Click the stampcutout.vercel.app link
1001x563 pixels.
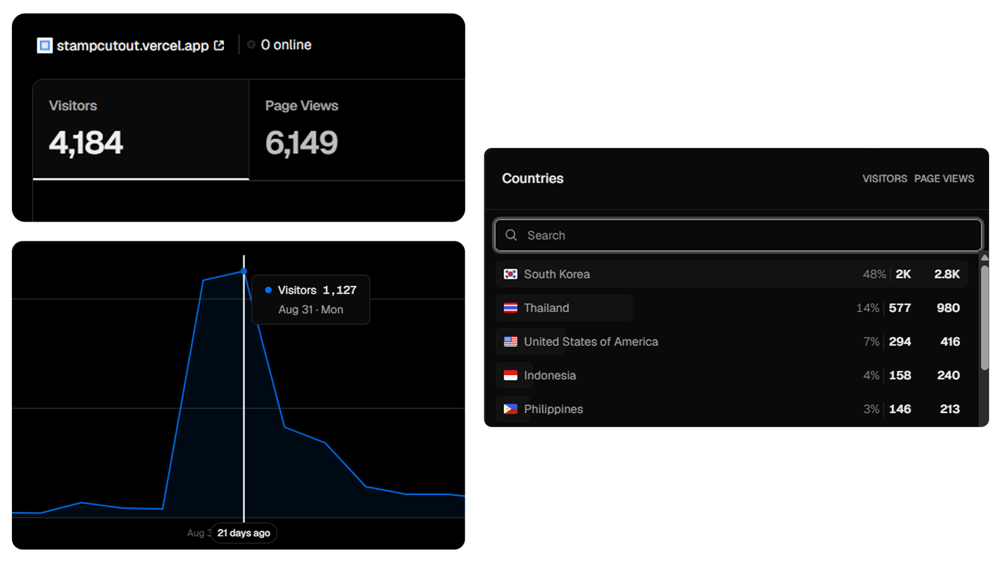132,45
